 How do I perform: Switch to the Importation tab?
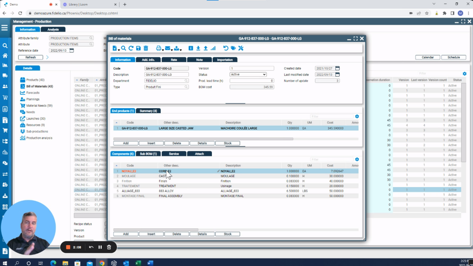[x=225, y=60]
